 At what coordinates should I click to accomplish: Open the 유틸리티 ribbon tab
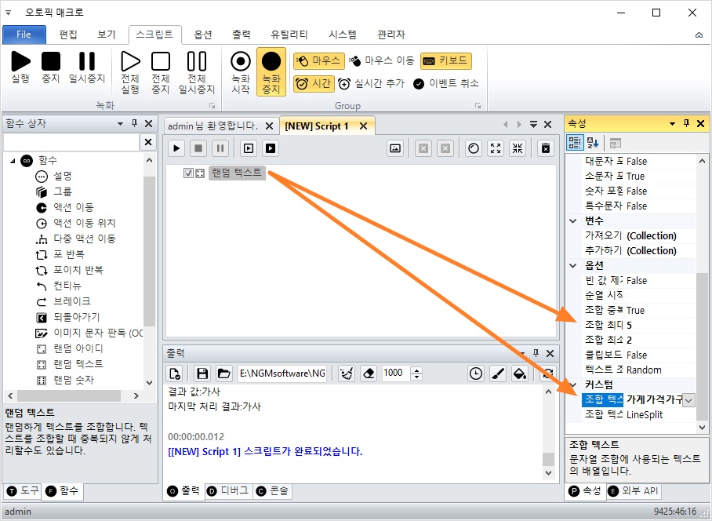tap(289, 35)
